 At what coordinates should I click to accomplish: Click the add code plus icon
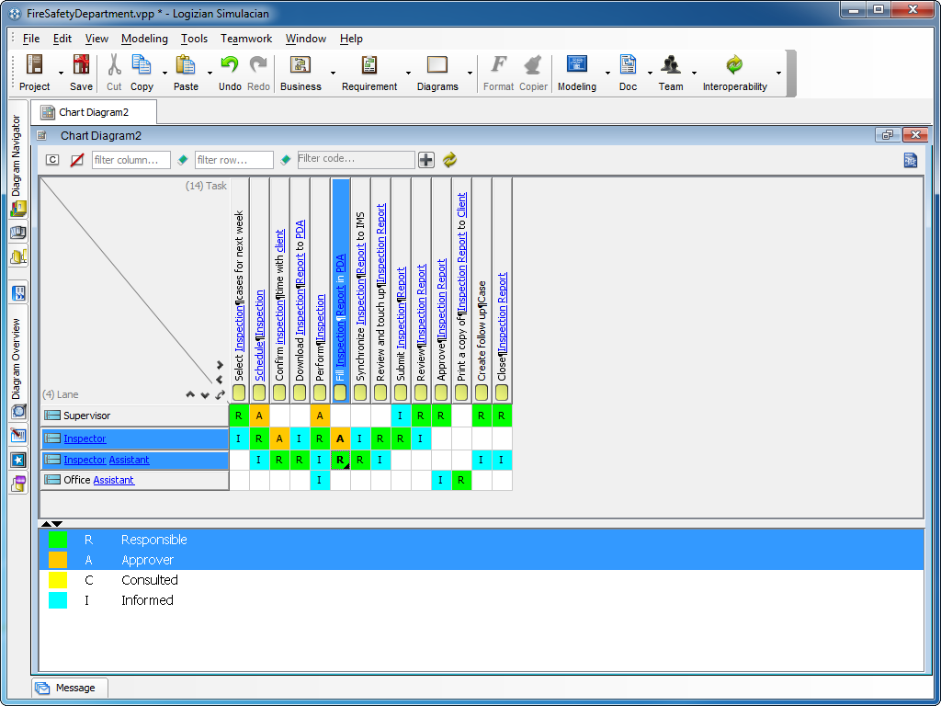click(x=426, y=160)
